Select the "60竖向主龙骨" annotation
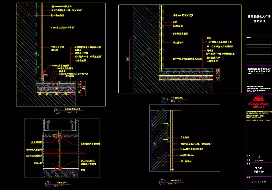The height and width of the screenshot is (190, 272). tap(57, 47)
